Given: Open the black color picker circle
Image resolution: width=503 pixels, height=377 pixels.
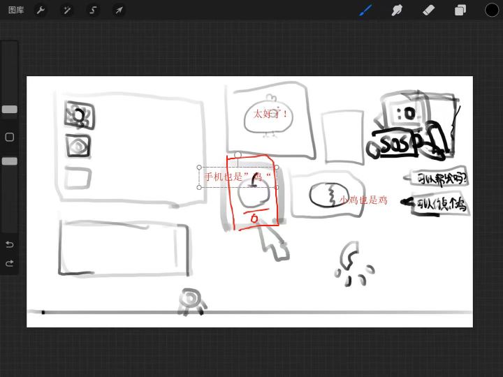Looking at the screenshot, I should point(491,10).
